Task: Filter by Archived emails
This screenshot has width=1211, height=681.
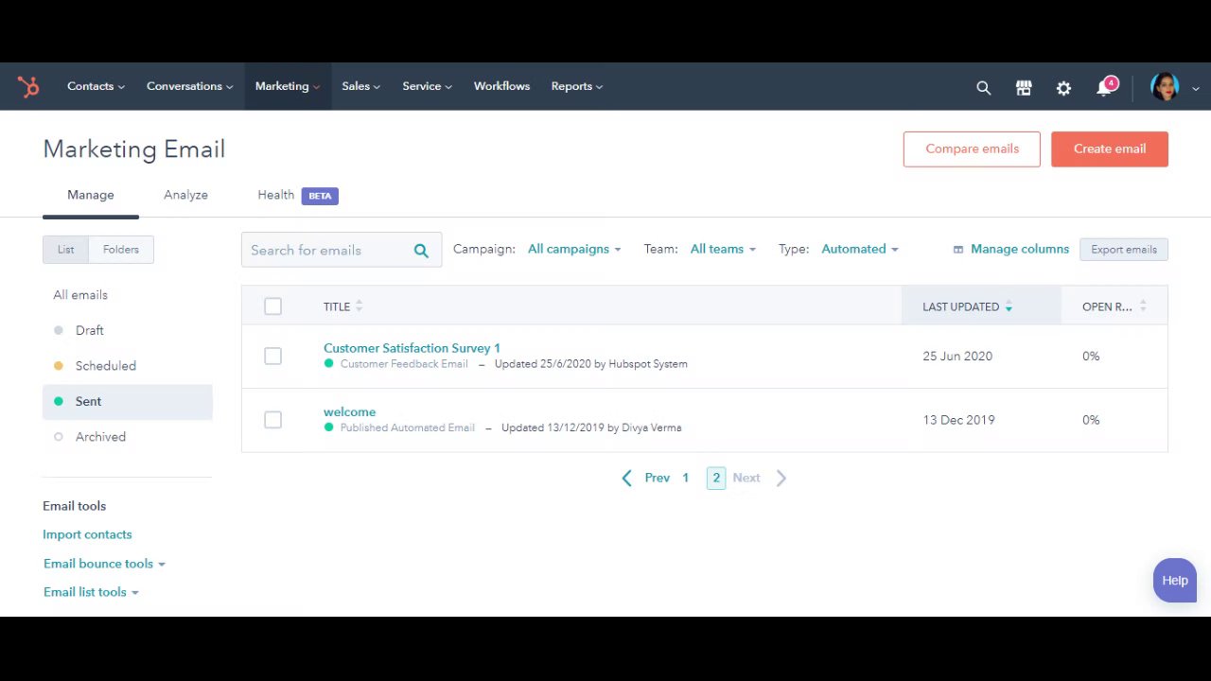Action: click(x=100, y=437)
